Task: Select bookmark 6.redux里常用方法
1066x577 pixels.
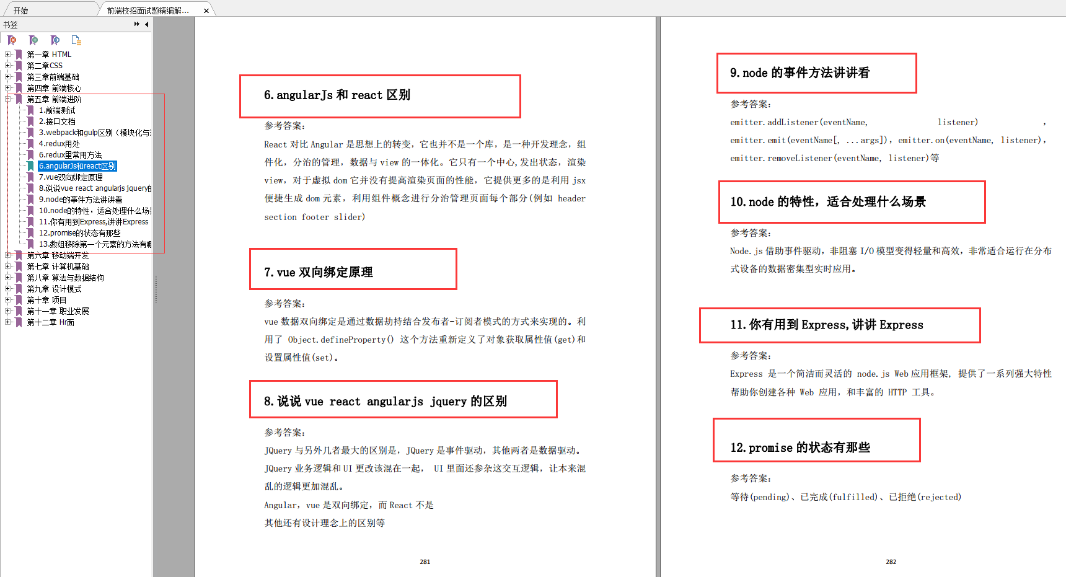Action: pos(71,155)
